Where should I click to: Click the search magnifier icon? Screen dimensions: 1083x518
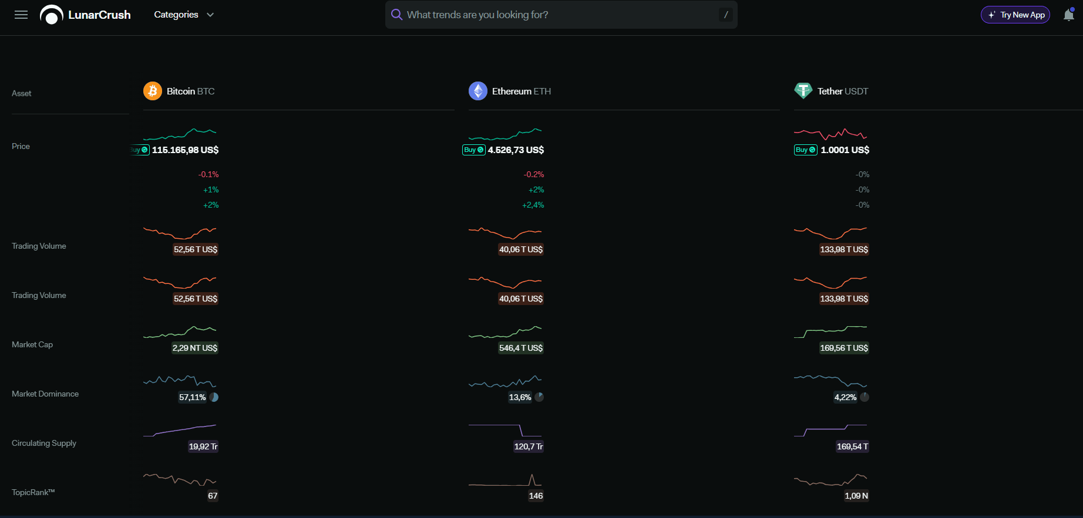tap(397, 15)
